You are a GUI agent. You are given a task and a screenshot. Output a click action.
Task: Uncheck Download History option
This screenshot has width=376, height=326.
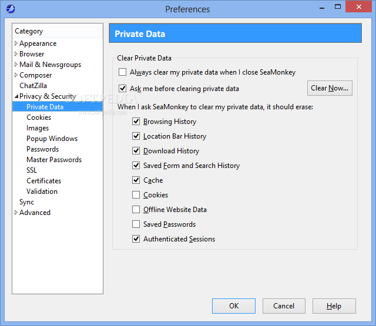[136, 151]
